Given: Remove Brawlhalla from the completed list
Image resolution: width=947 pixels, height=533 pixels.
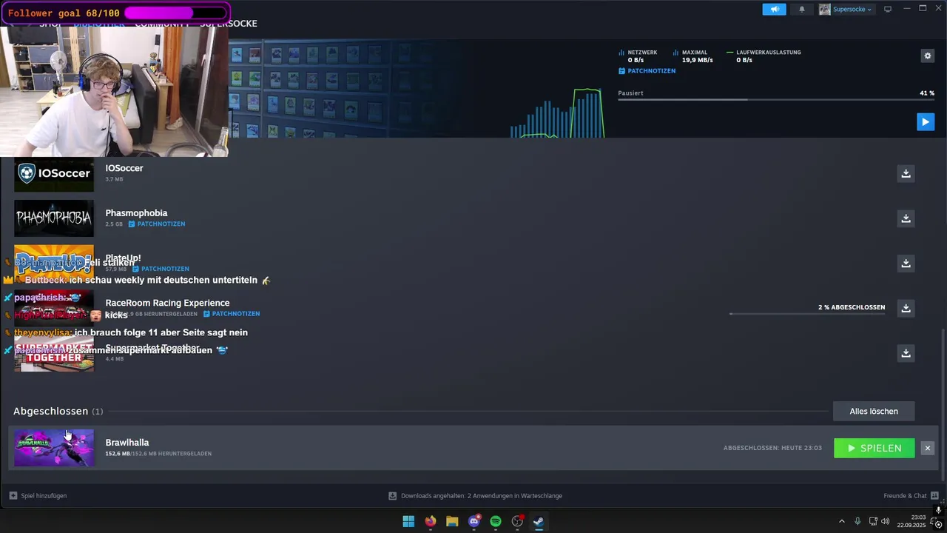Looking at the screenshot, I should 927,448.
